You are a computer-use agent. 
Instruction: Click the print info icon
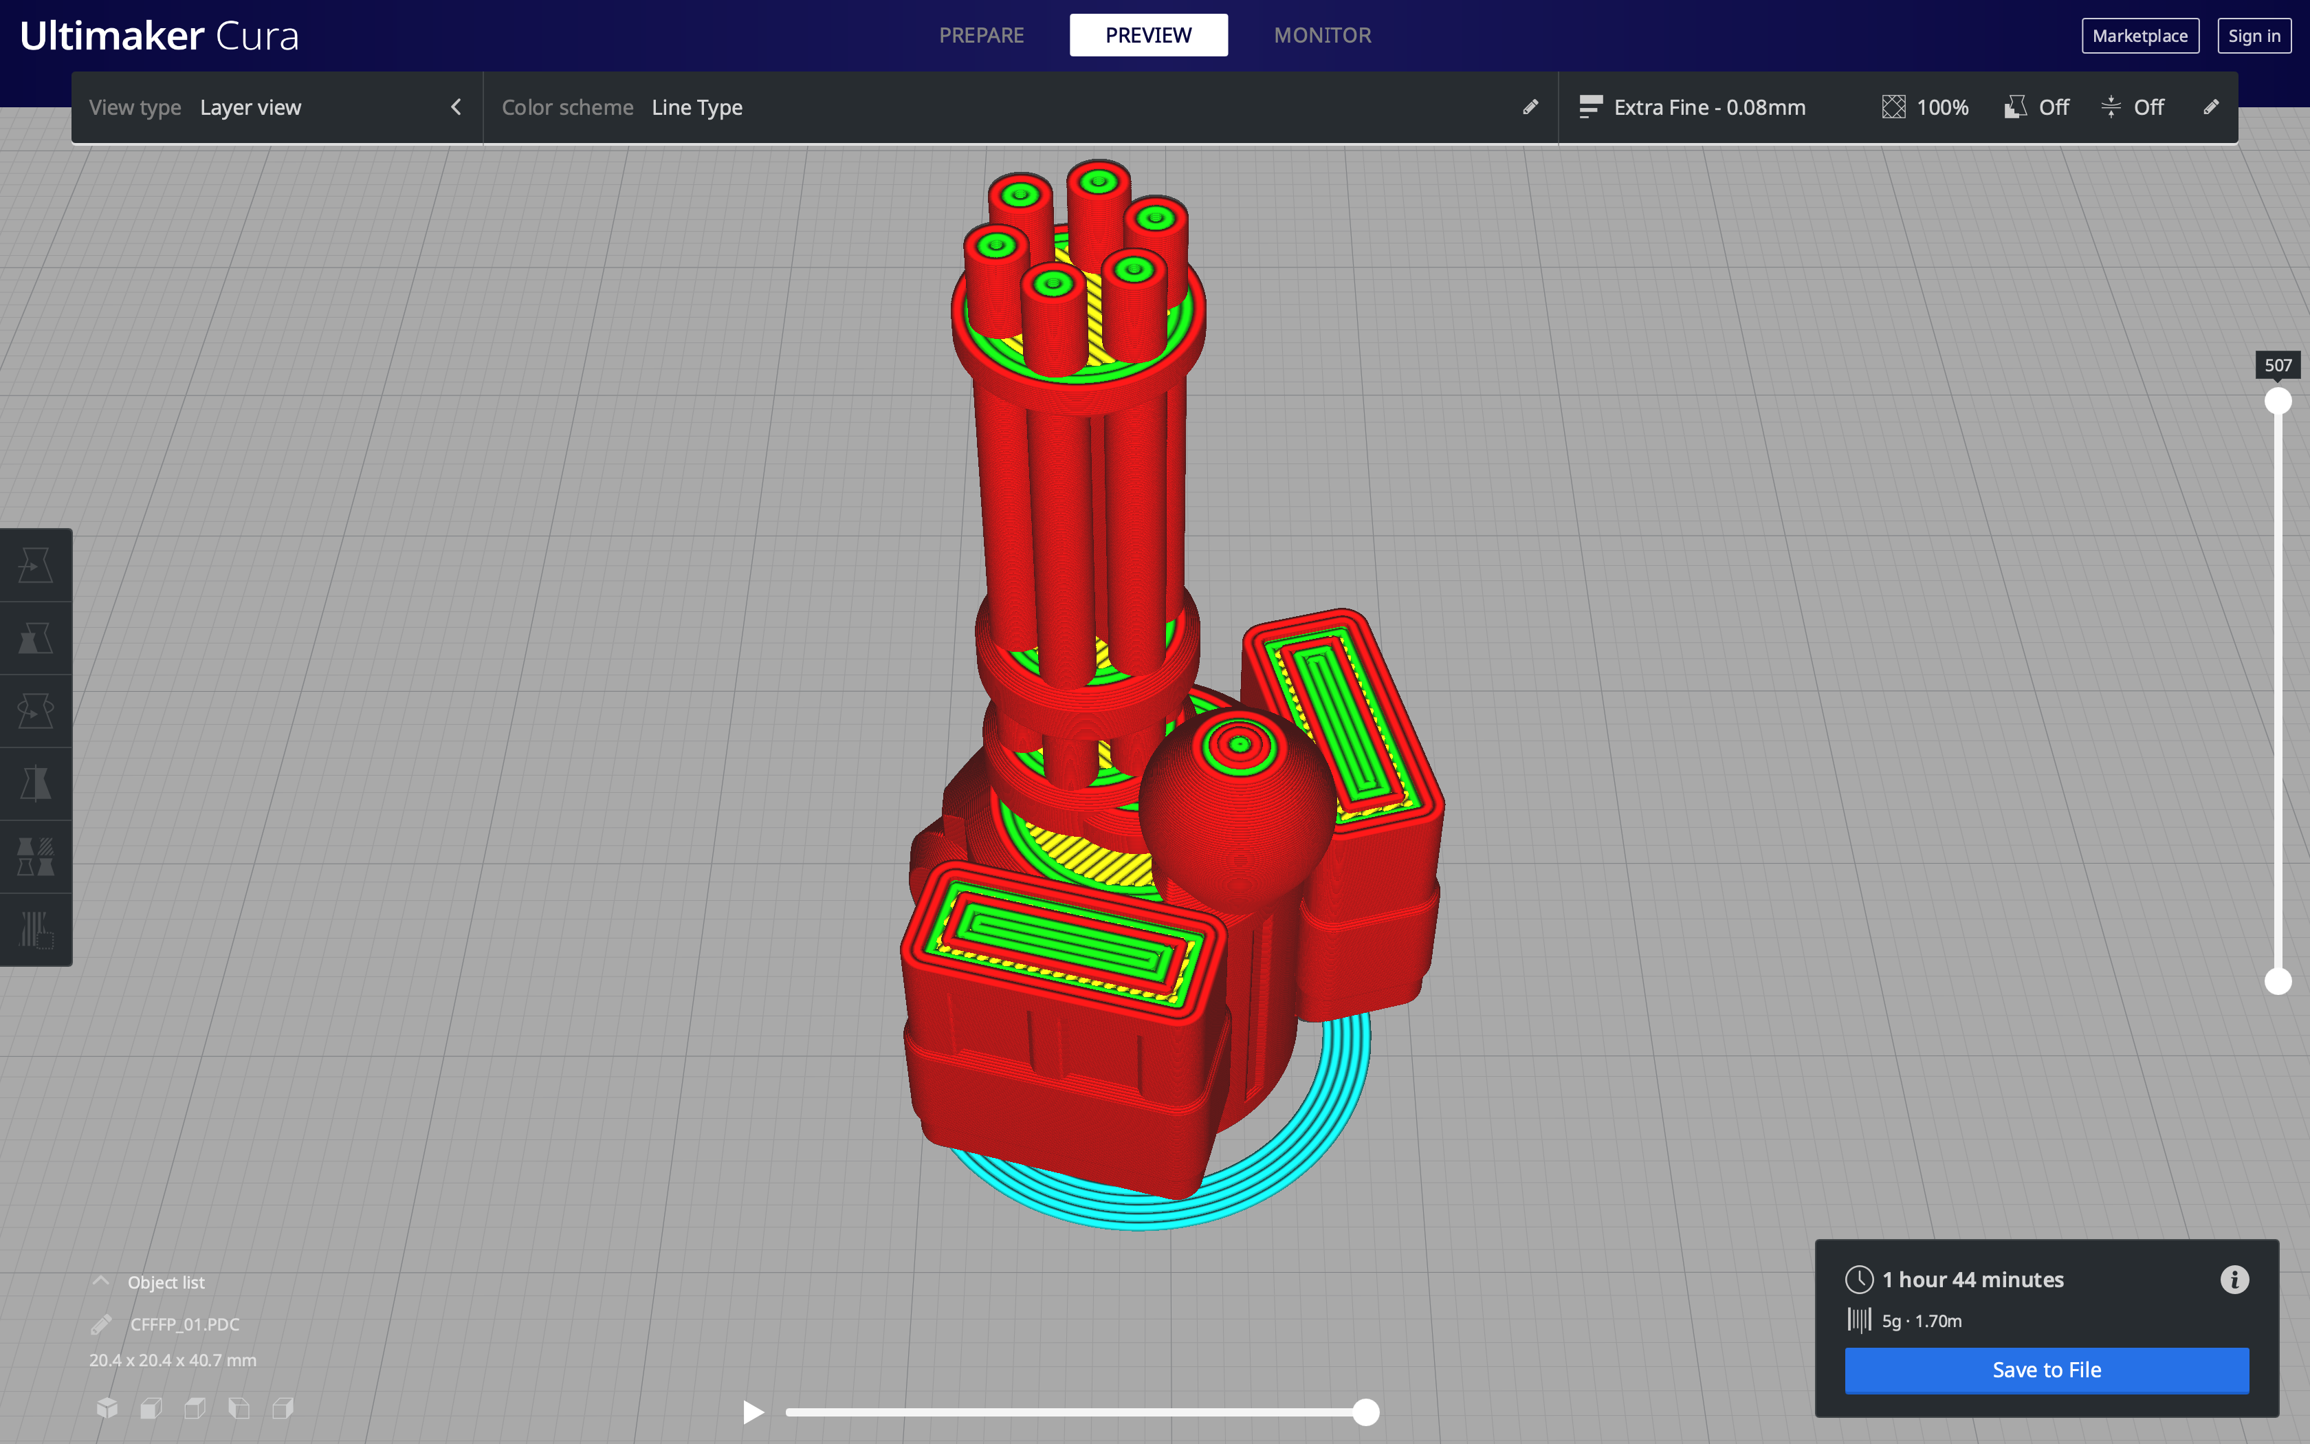click(2234, 1280)
